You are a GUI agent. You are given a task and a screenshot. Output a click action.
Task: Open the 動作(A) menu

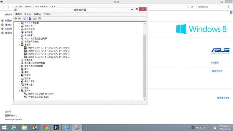pos(28,14)
